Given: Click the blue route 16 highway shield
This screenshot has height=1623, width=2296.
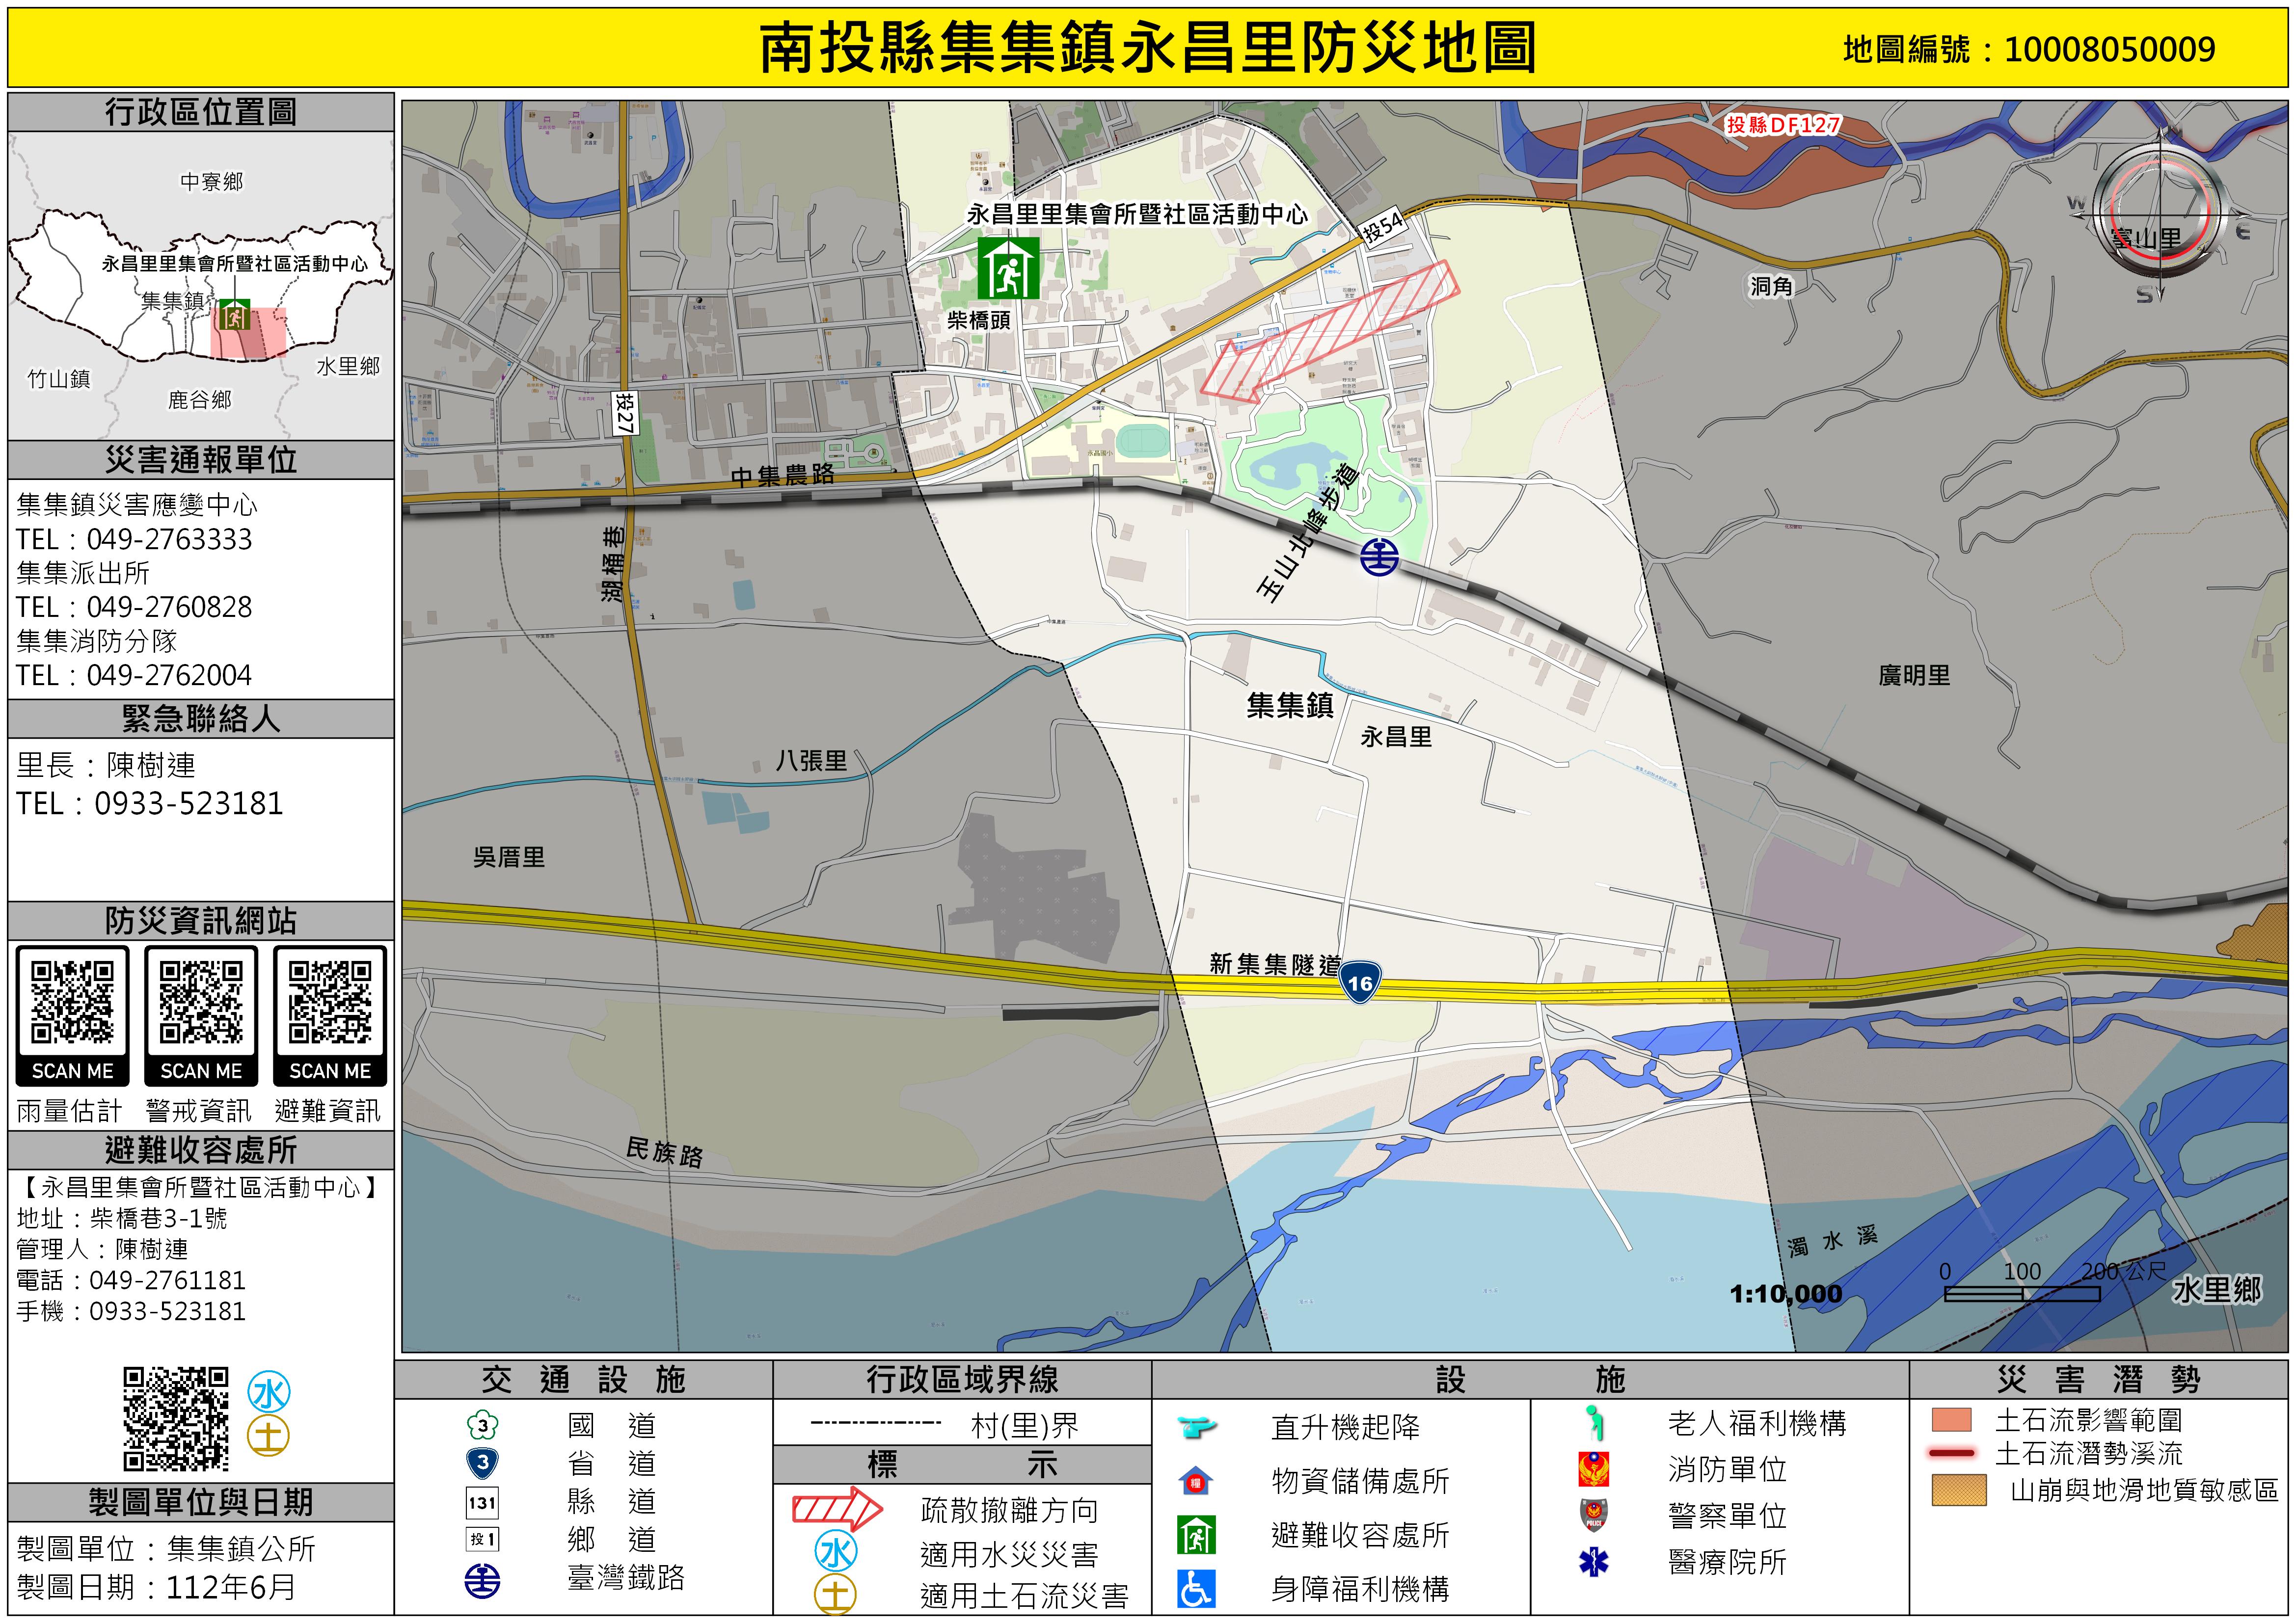Looking at the screenshot, I should [x=1360, y=982].
